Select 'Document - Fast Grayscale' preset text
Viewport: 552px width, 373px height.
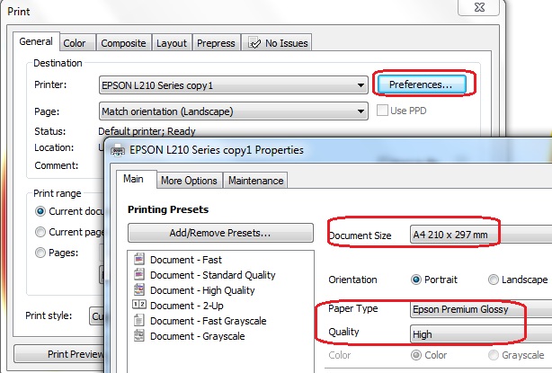(x=209, y=321)
